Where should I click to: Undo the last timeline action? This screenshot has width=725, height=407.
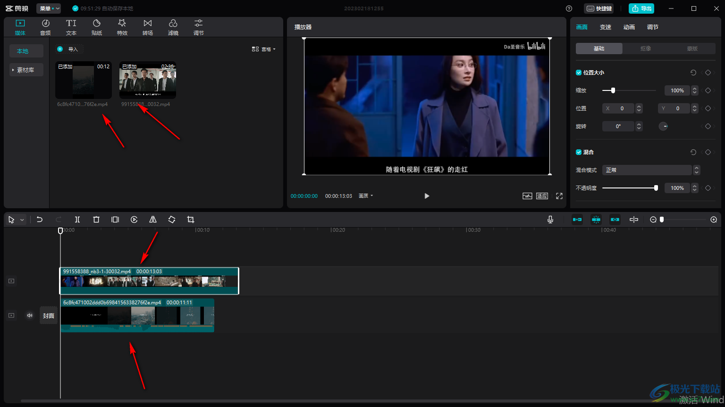coord(40,220)
